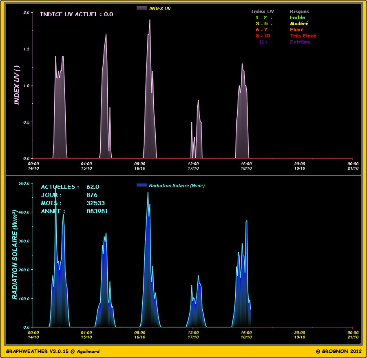Viewport: 367px width, 358px height.
Task: Click the Faible risk level label
Action: (297, 17)
